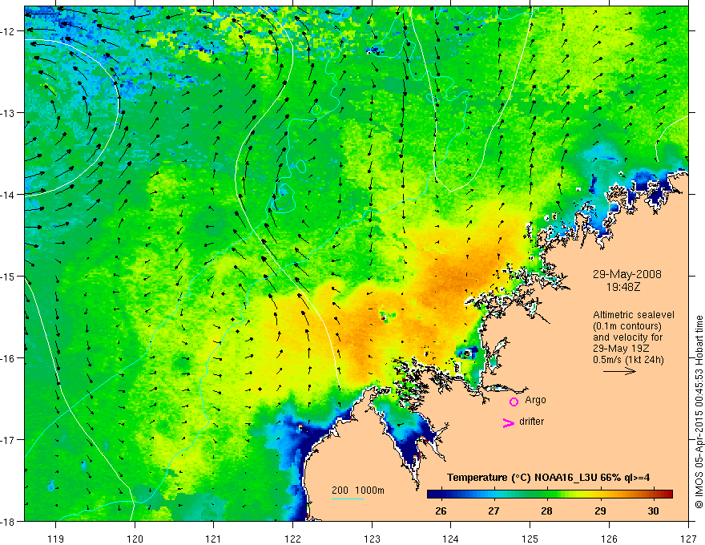Click latitude axis label -12

click(8, 31)
